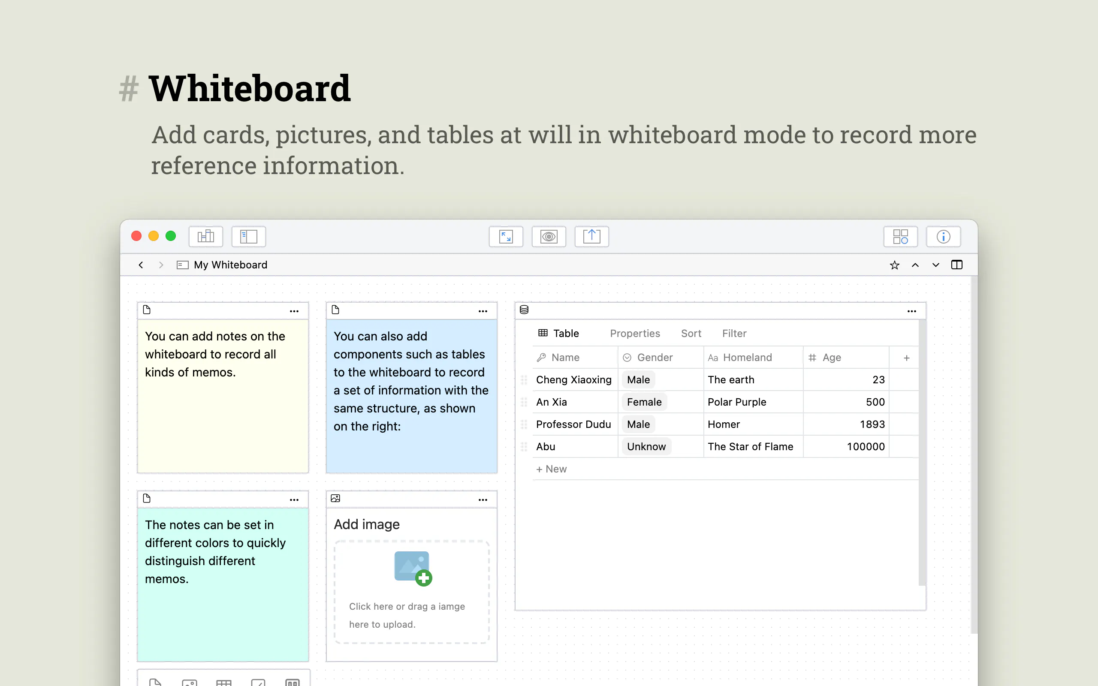Click the Age column header
Image resolution: width=1098 pixels, height=686 pixels.
point(846,358)
